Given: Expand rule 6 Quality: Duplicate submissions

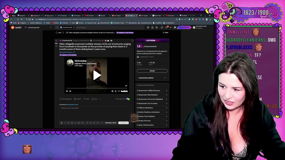Looking at the screenshot, I should (152, 112).
